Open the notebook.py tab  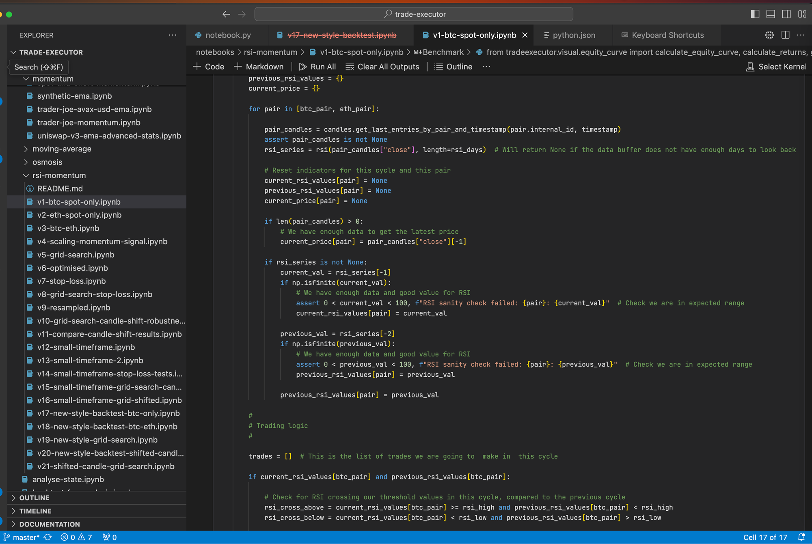[228, 35]
